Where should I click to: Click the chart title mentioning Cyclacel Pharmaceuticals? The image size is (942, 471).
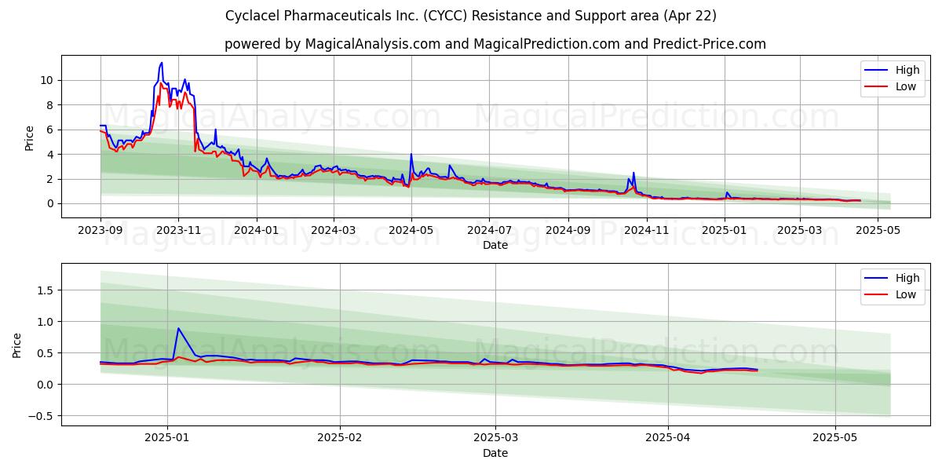pos(471,16)
